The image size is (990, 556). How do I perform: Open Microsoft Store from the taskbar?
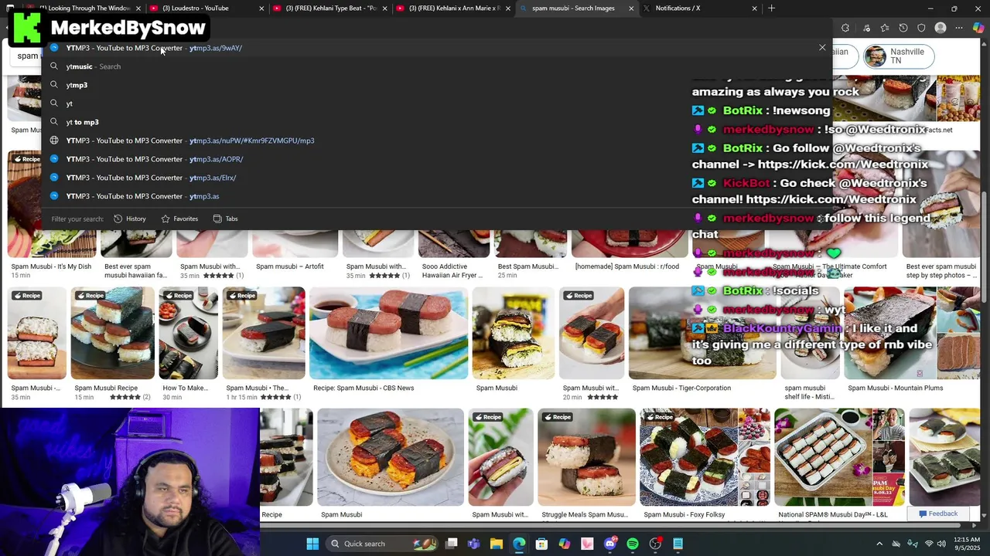pyautogui.click(x=541, y=544)
